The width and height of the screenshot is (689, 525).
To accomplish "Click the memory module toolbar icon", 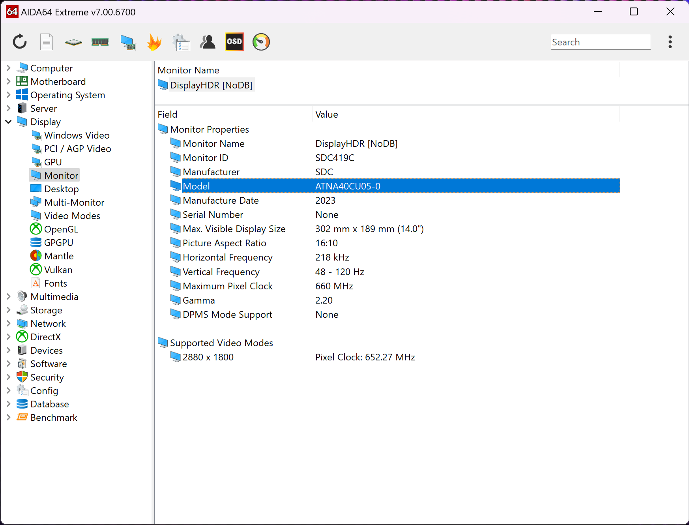I will click(x=100, y=42).
